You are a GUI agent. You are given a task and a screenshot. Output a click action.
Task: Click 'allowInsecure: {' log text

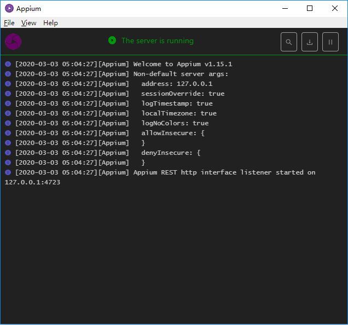[173, 133]
